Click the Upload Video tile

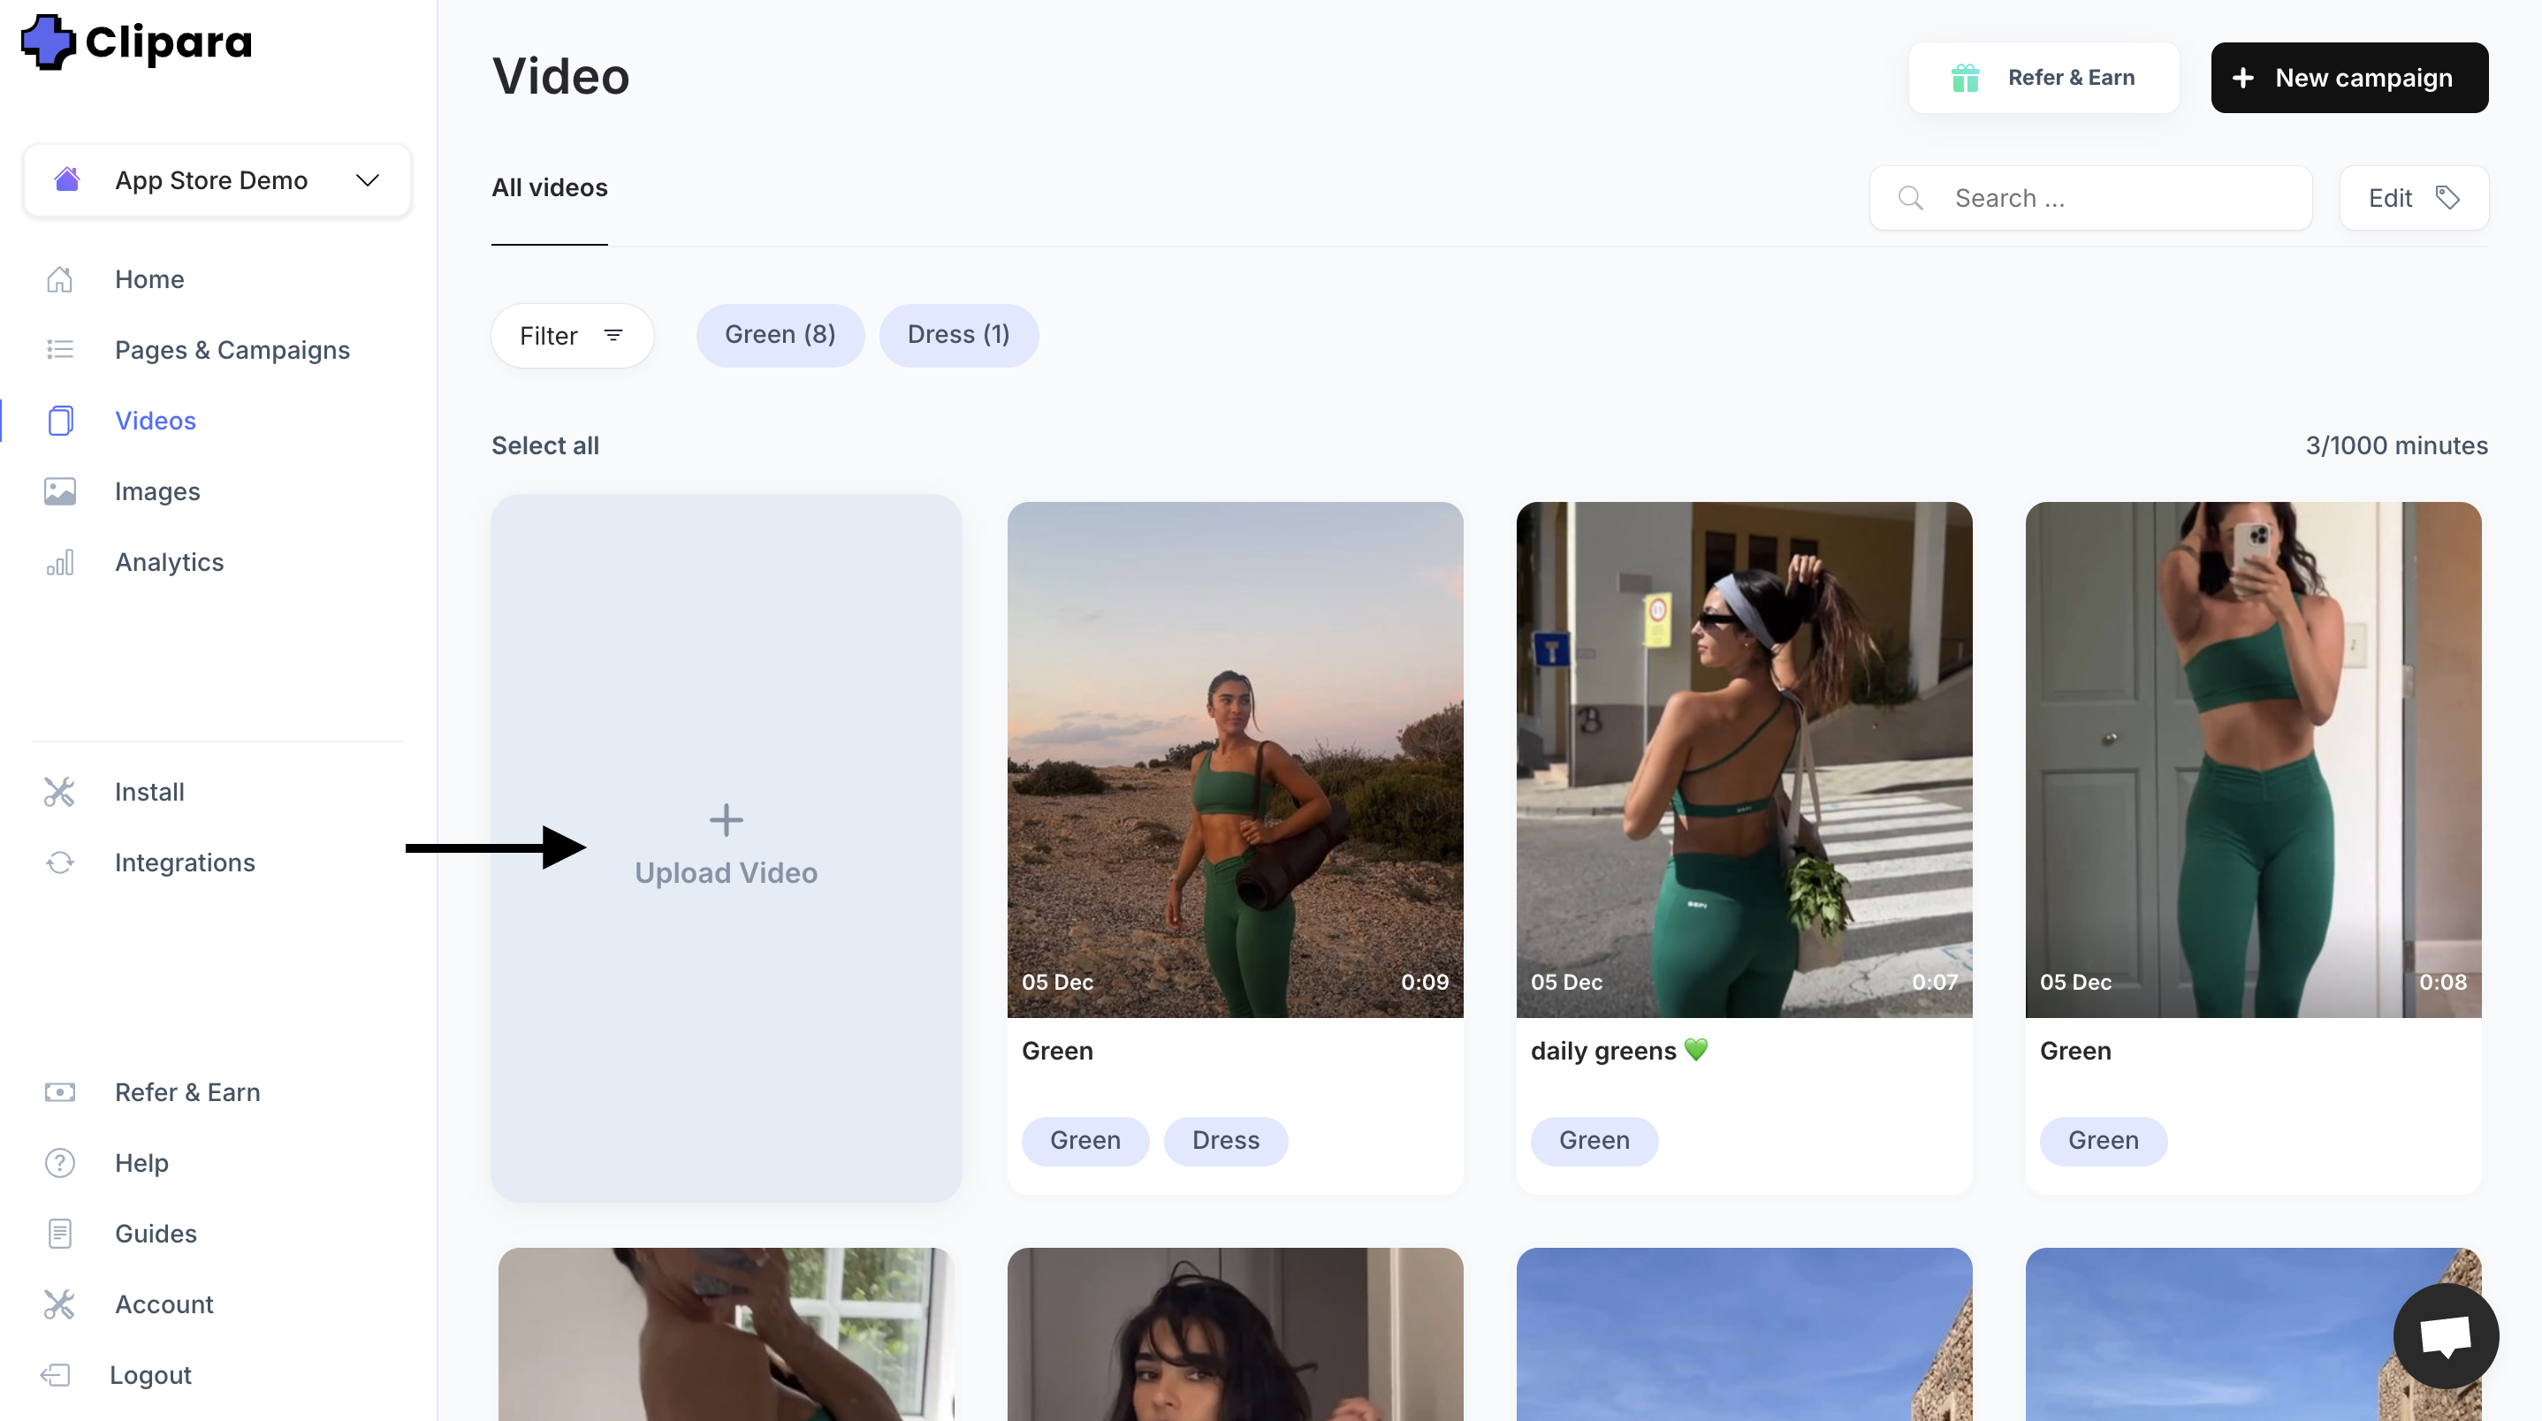(727, 848)
